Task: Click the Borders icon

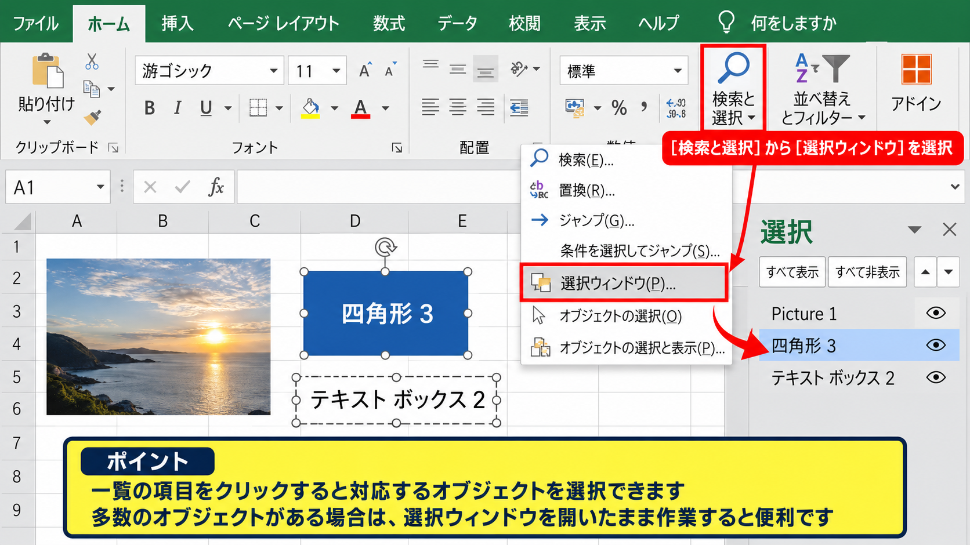Action: 258,108
